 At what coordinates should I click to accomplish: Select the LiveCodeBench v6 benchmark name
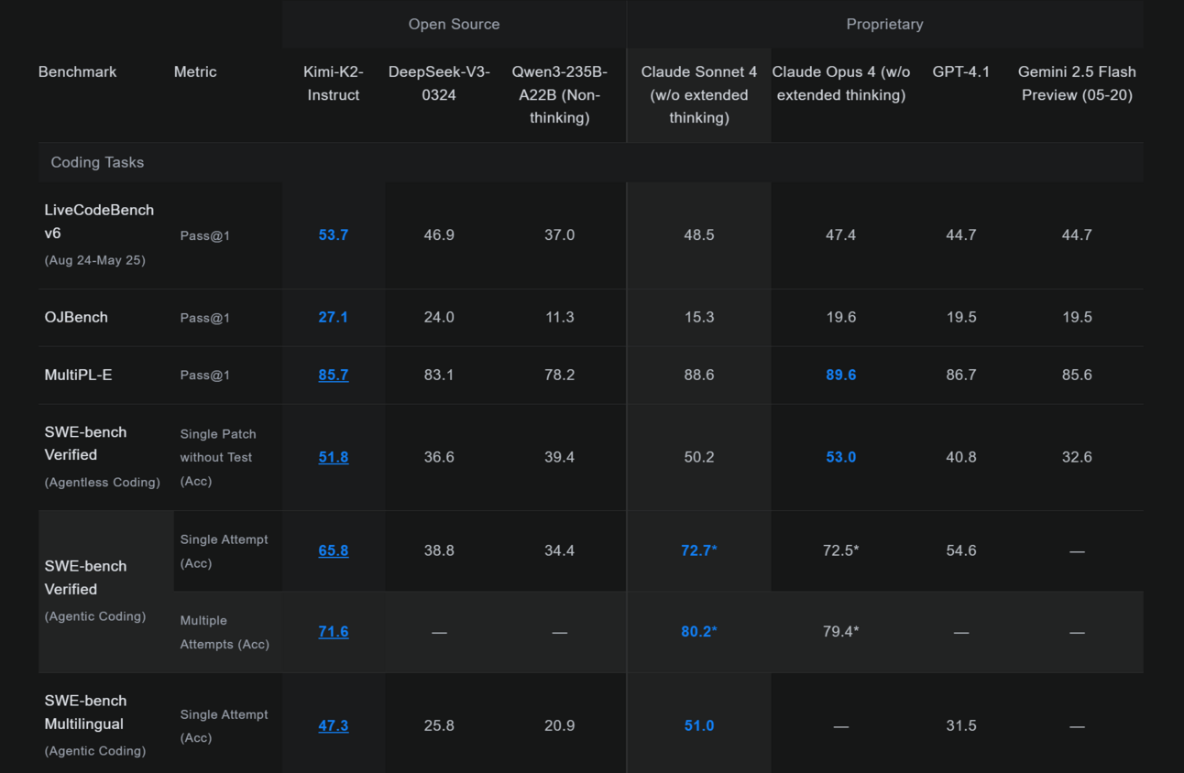click(x=99, y=221)
